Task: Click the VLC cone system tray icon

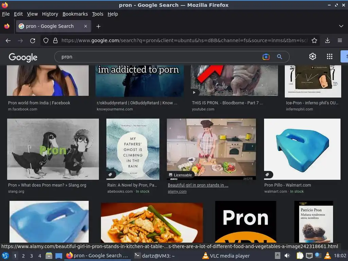Action: tap(328, 256)
